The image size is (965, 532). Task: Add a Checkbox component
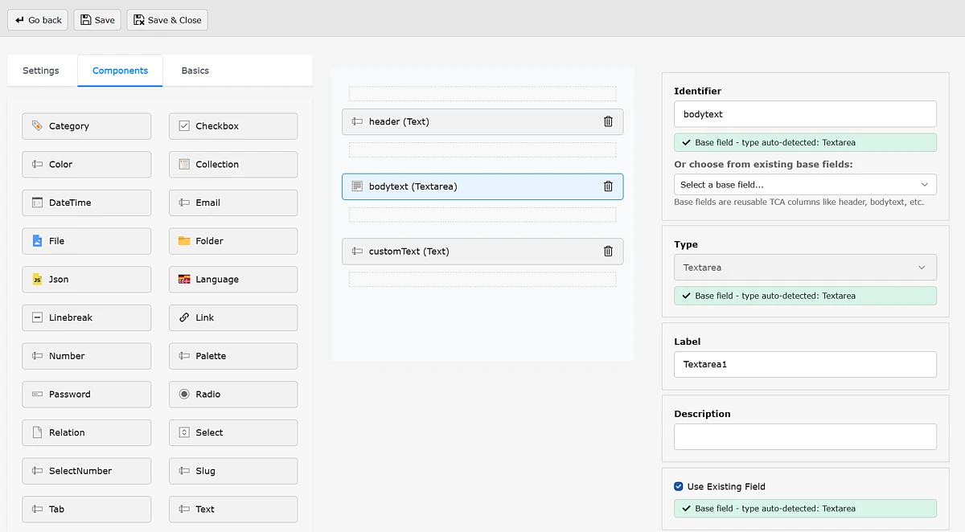[x=233, y=126]
